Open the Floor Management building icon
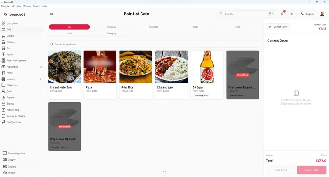This screenshot has height=177, width=329. coord(3,61)
